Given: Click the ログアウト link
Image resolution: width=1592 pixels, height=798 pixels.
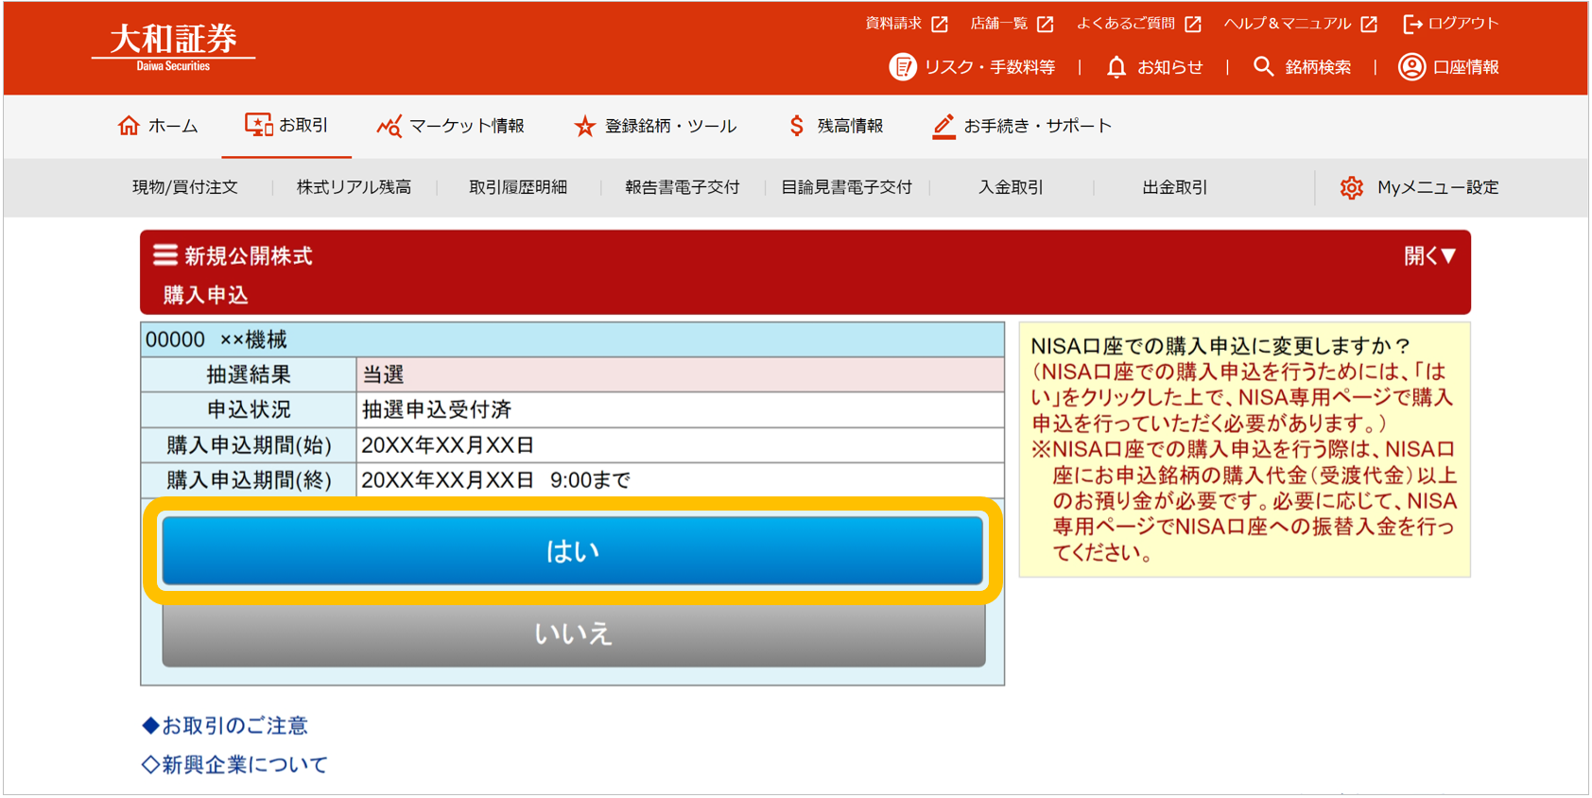Looking at the screenshot, I should coord(1463,24).
